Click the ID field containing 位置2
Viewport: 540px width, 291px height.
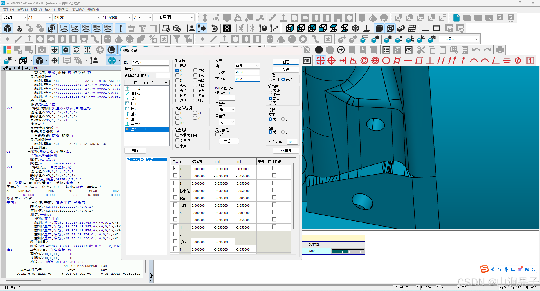click(150, 63)
